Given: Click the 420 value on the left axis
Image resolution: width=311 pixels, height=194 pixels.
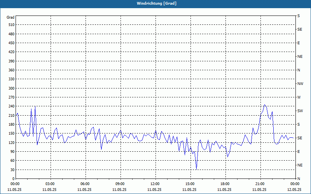Looking at the screenshot, I should (x=12, y=52).
